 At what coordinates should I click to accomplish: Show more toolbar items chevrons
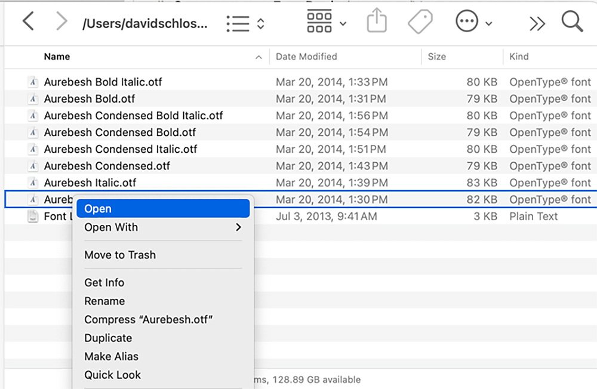(x=537, y=23)
